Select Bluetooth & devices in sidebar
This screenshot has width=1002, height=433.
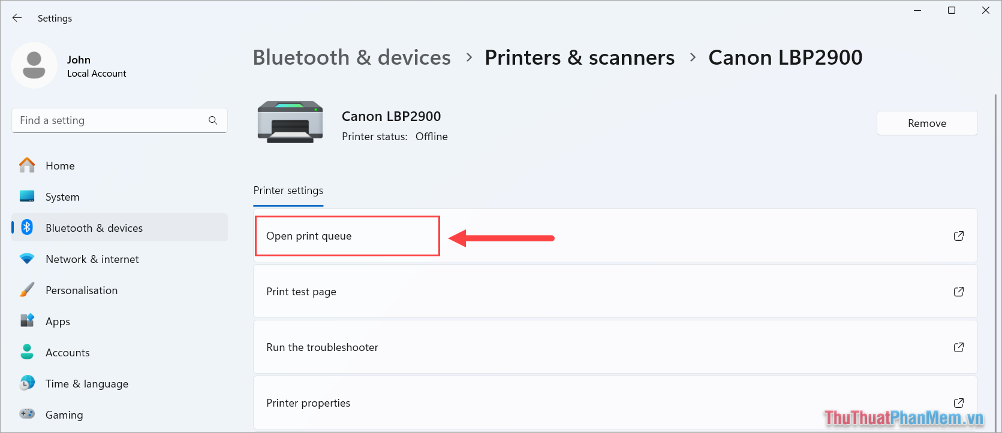click(119, 228)
